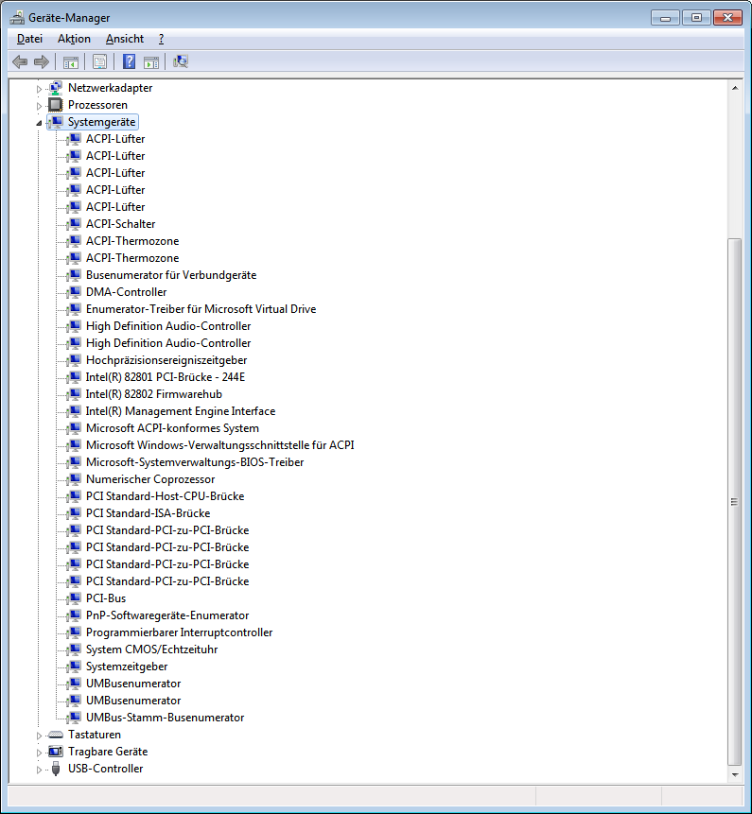The image size is (752, 814).
Task: Click the USB-Controller plug icon
Action: [x=56, y=769]
